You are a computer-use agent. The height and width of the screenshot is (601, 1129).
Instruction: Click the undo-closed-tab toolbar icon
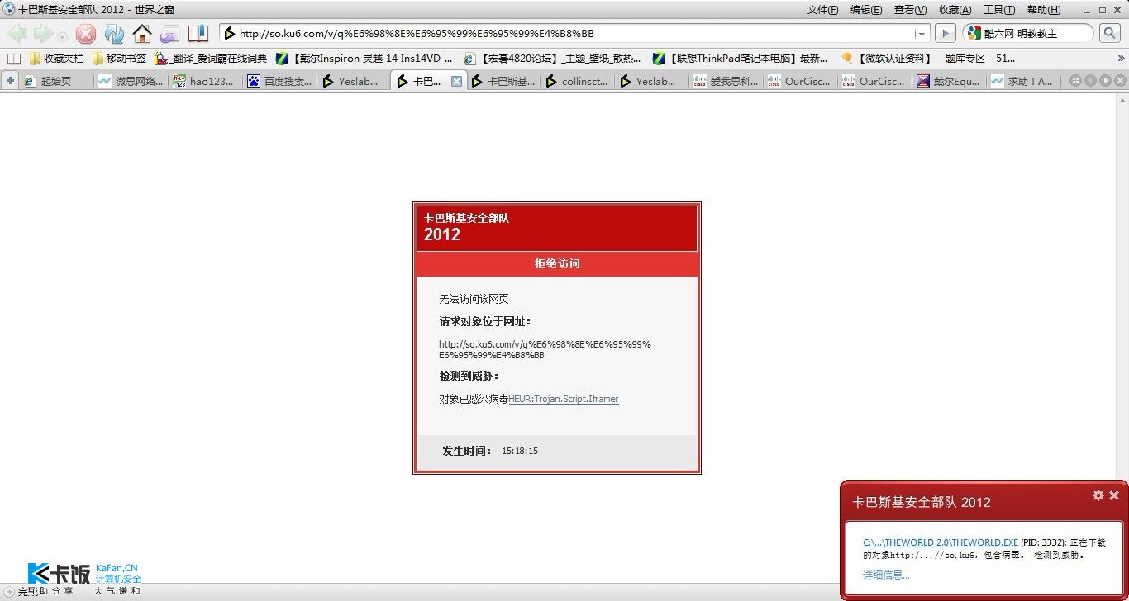coord(169,34)
